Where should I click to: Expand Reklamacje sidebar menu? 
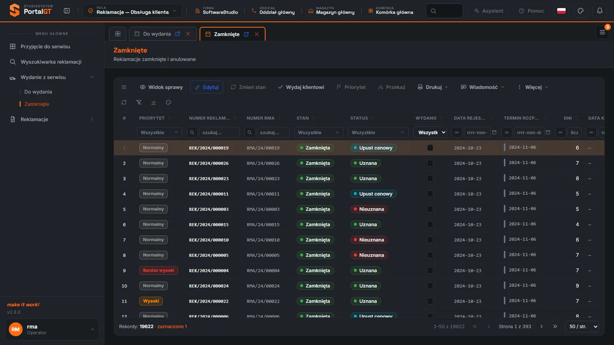click(x=52, y=119)
